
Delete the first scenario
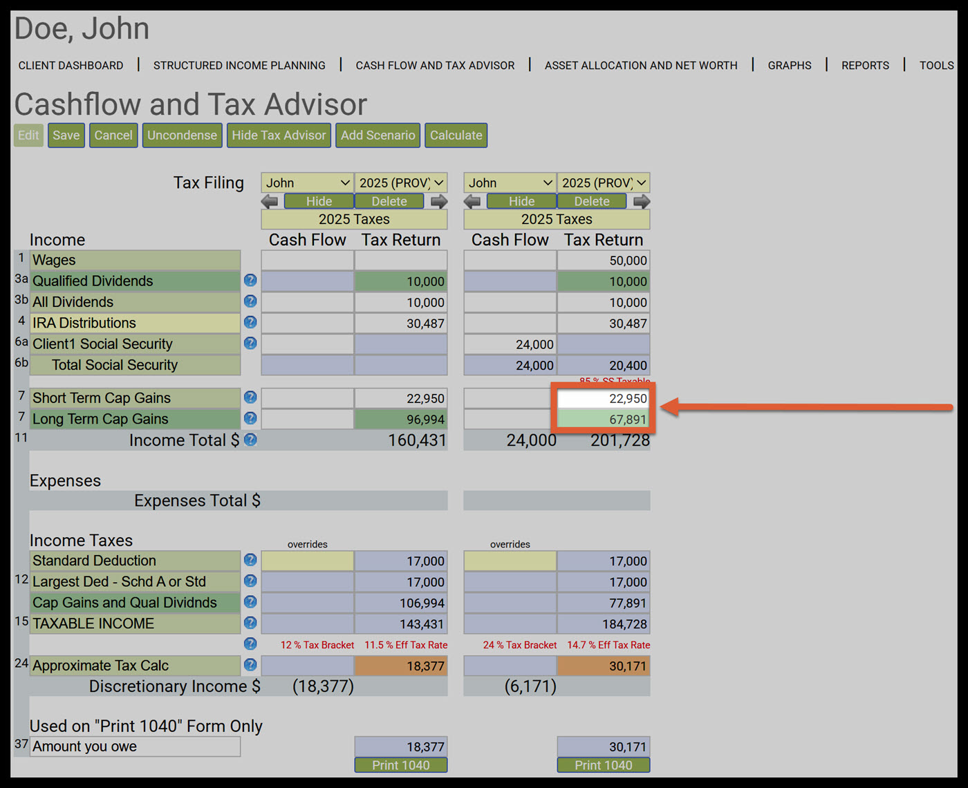coord(389,201)
